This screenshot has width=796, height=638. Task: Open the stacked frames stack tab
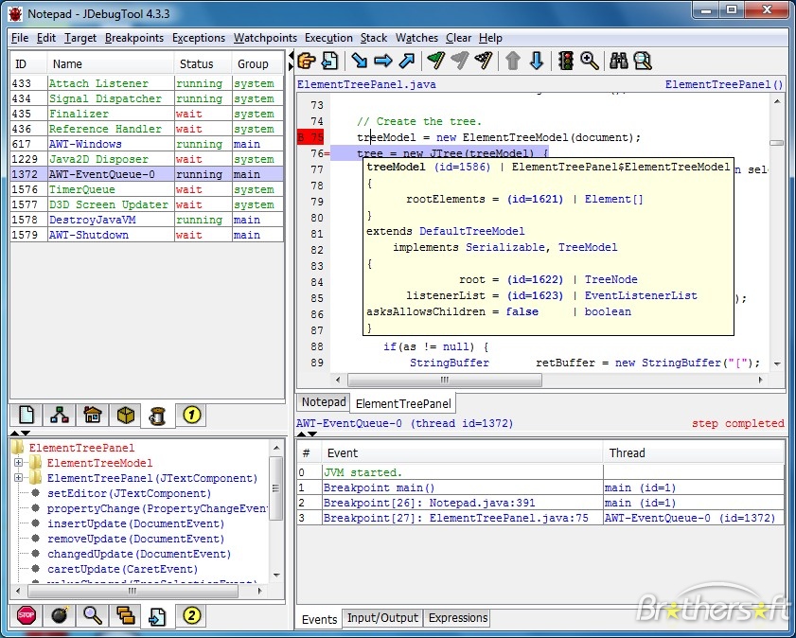tap(125, 615)
